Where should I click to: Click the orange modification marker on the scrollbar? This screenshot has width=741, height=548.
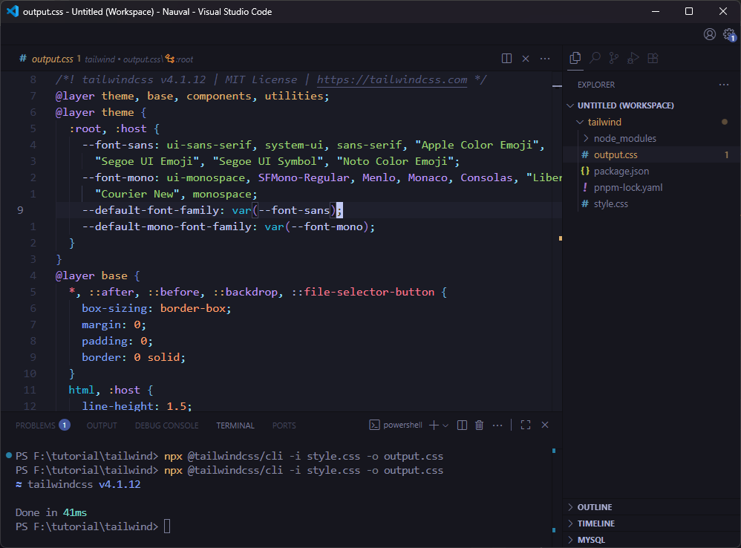click(x=561, y=239)
